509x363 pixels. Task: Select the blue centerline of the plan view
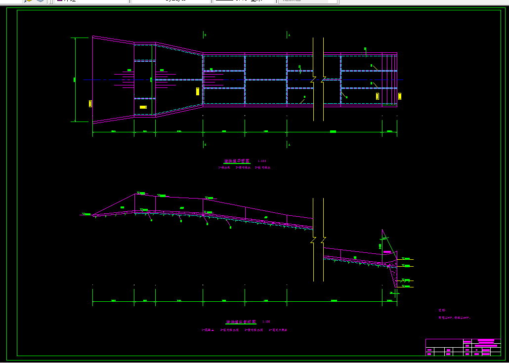[244, 80]
